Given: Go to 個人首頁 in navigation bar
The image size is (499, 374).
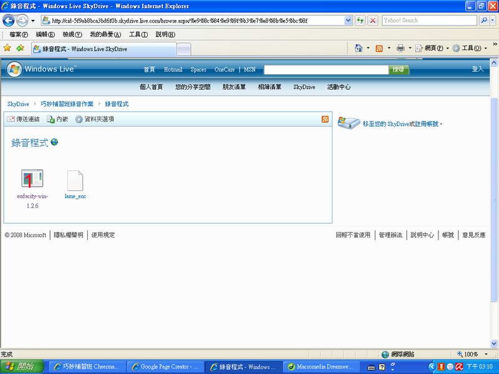Looking at the screenshot, I should click(x=151, y=87).
